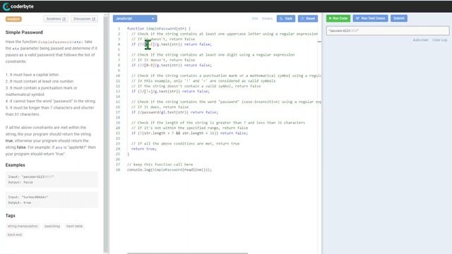Screen dimensions: 452x254
Task: Click the problem panel vertical scrollbar
Action: pyautogui.click(x=106, y=133)
